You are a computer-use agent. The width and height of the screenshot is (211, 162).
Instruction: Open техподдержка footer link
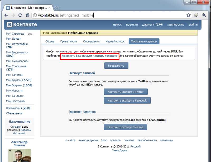(x=88, y=140)
